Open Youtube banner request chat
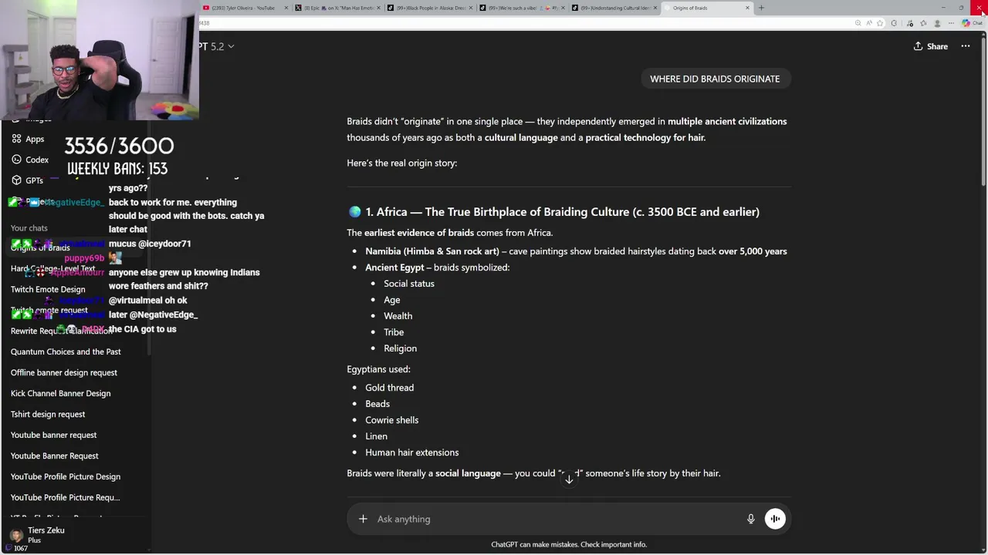988x555 pixels. coord(53,435)
